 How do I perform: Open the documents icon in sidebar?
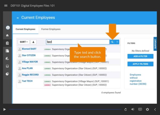[7, 51]
